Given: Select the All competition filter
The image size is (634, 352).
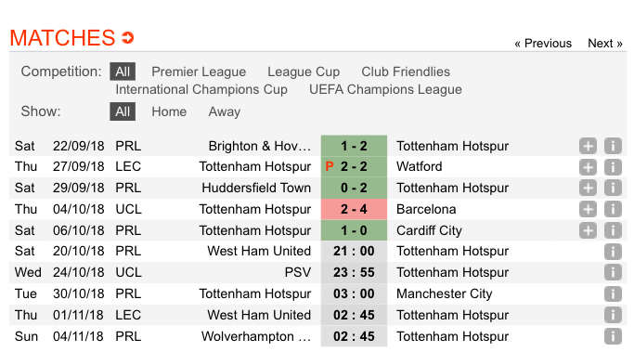Looking at the screenshot, I should 123,72.
